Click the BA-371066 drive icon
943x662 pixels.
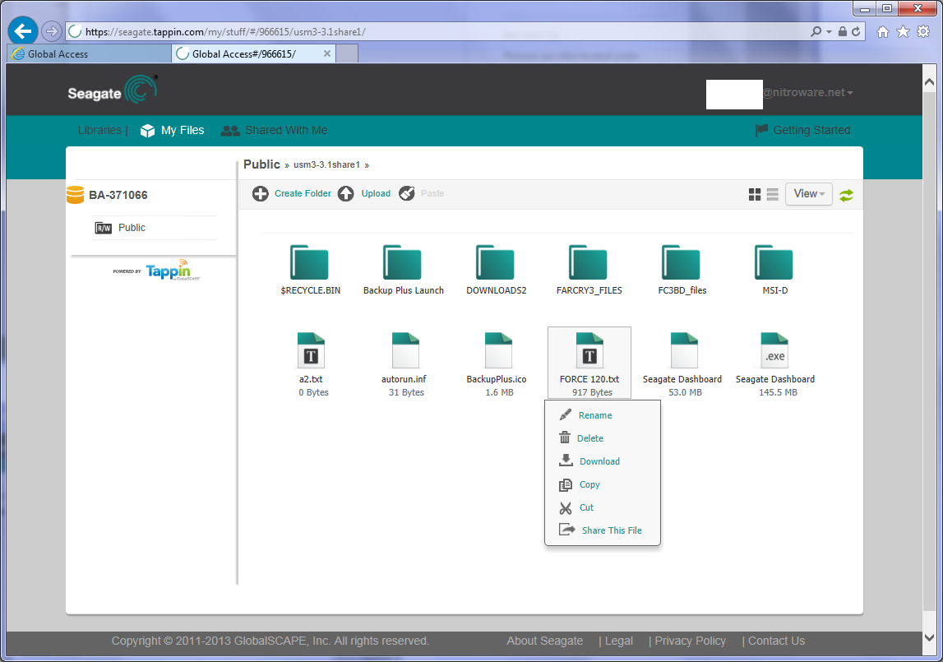coord(75,195)
